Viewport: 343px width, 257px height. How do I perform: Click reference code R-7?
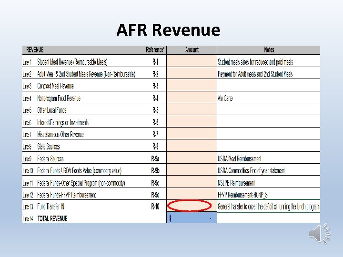[155, 134]
